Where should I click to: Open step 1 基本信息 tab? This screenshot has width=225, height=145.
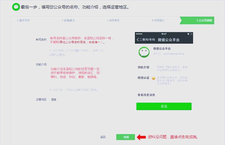(23, 20)
